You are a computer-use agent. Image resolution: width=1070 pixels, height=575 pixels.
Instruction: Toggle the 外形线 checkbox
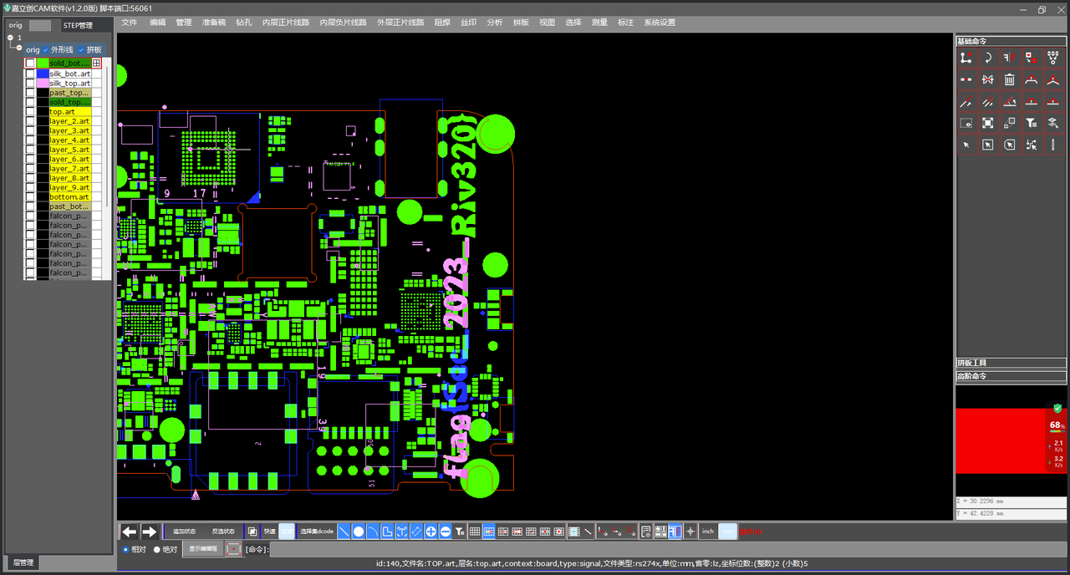click(x=46, y=50)
